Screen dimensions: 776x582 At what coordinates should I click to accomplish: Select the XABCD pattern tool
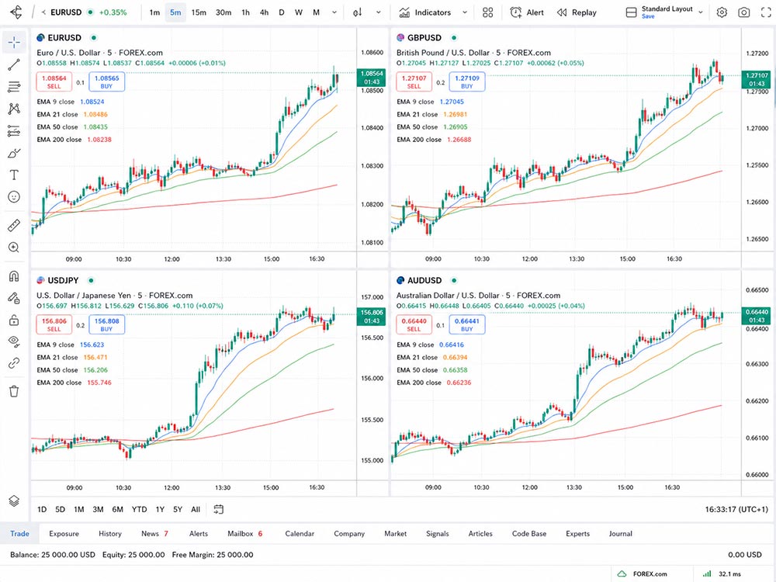(x=14, y=109)
